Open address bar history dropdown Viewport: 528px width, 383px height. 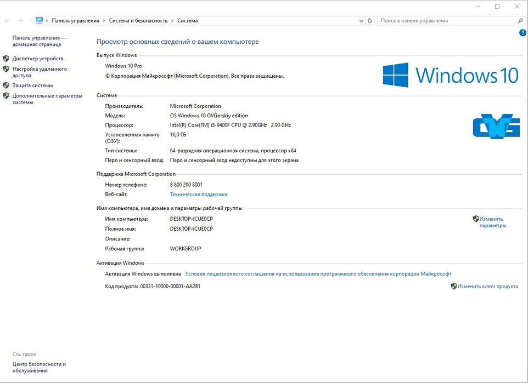click(361, 21)
